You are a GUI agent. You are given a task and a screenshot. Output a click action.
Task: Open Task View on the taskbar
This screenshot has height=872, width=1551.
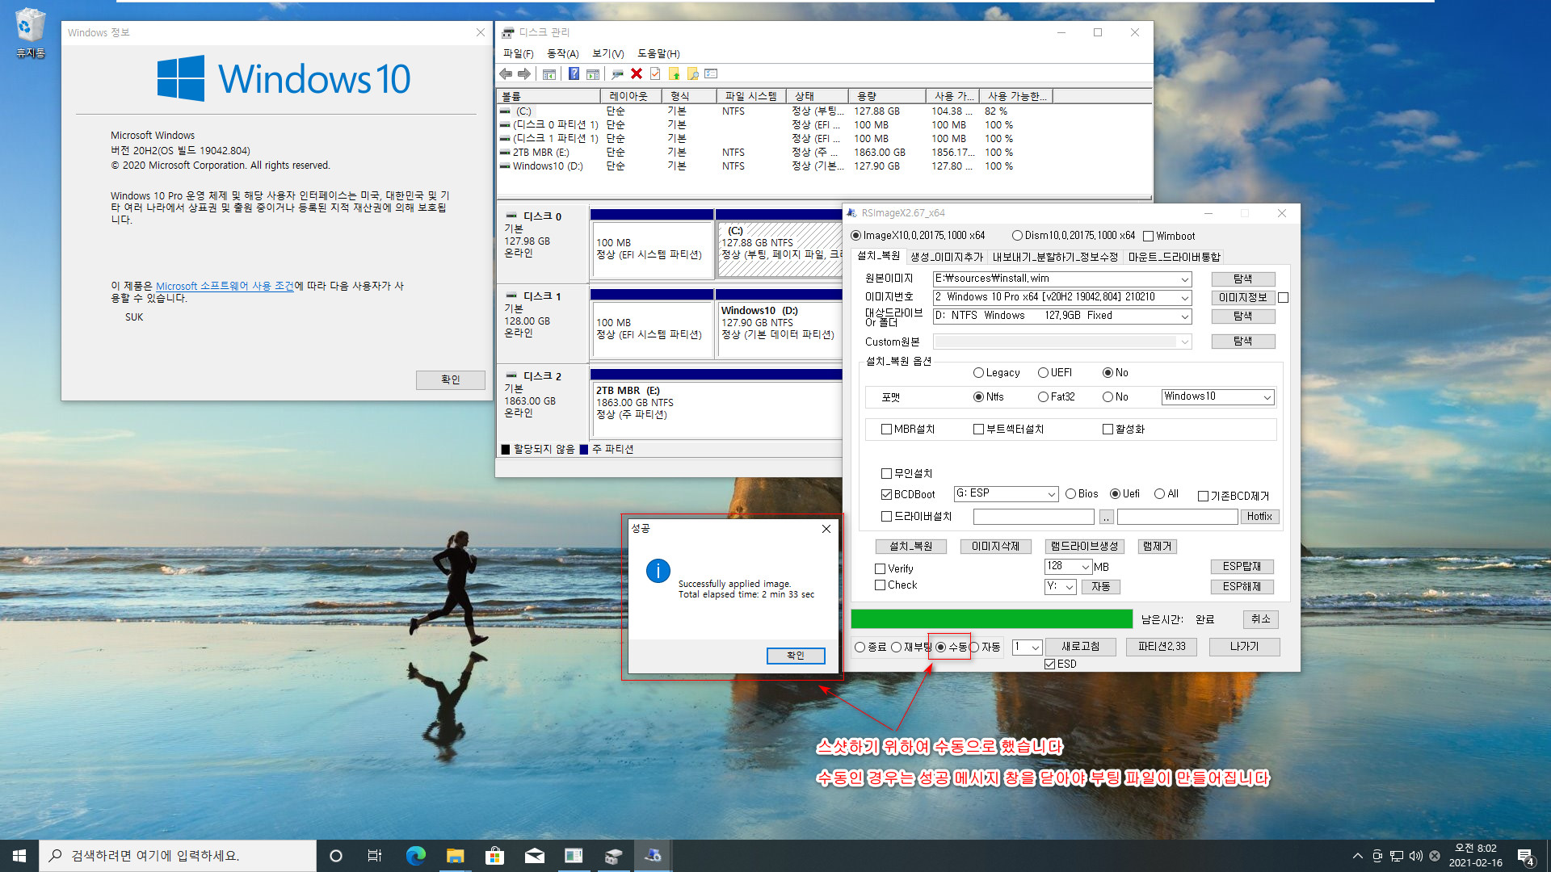pyautogui.click(x=375, y=856)
